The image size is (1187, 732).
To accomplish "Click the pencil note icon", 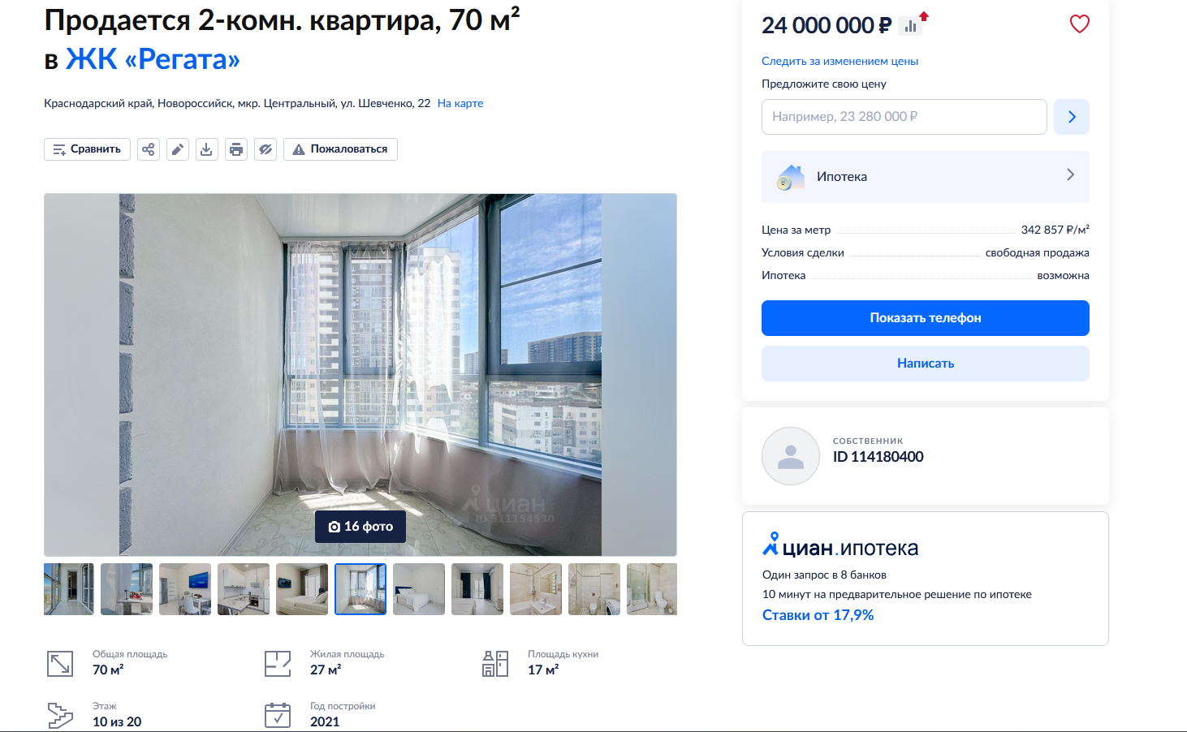I will (178, 149).
